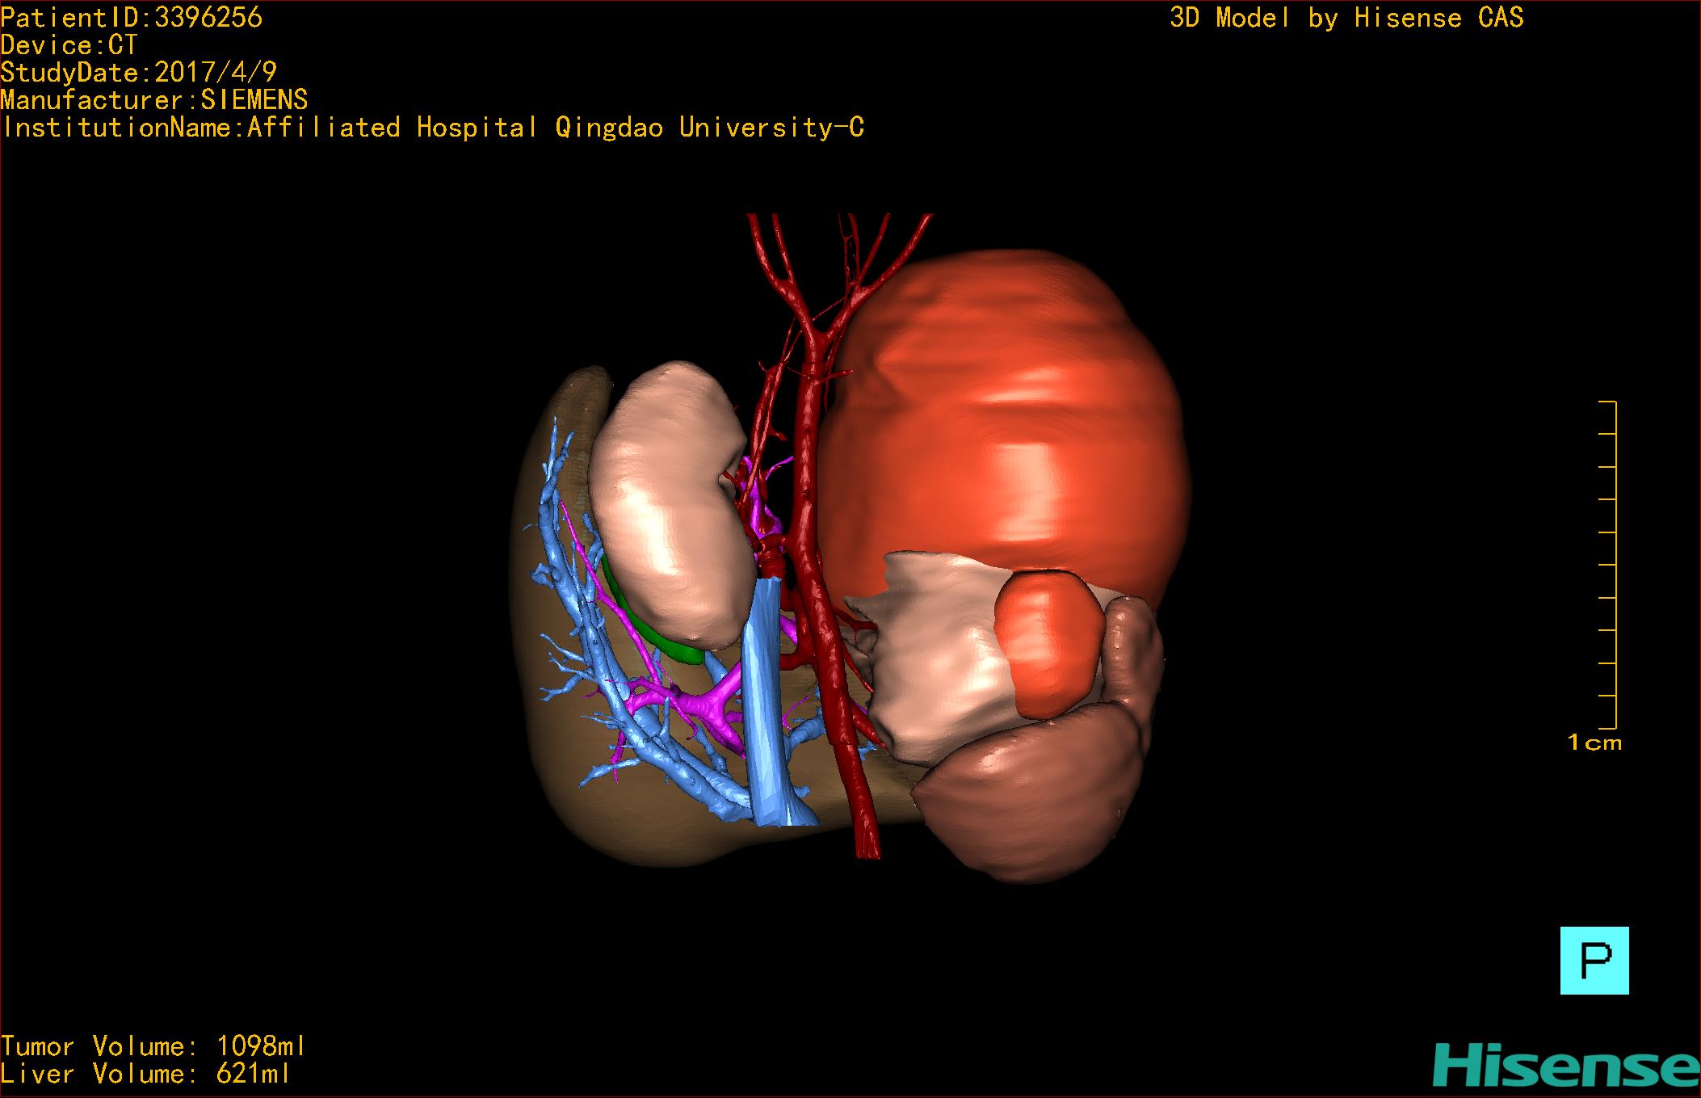Select the large red tumor mass

[1002, 420]
